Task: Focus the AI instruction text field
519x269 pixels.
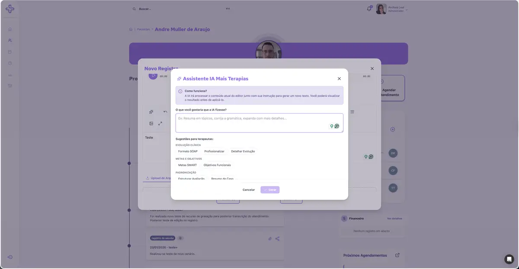Action: [x=259, y=123]
